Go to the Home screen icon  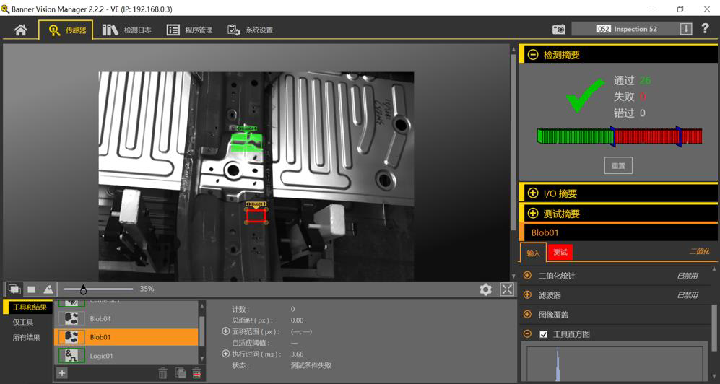pyautogui.click(x=20, y=30)
